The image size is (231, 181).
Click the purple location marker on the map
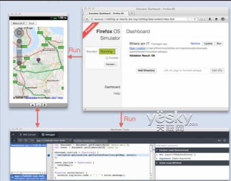click(38, 60)
